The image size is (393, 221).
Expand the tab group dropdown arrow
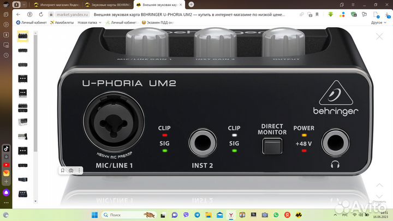(24, 4)
